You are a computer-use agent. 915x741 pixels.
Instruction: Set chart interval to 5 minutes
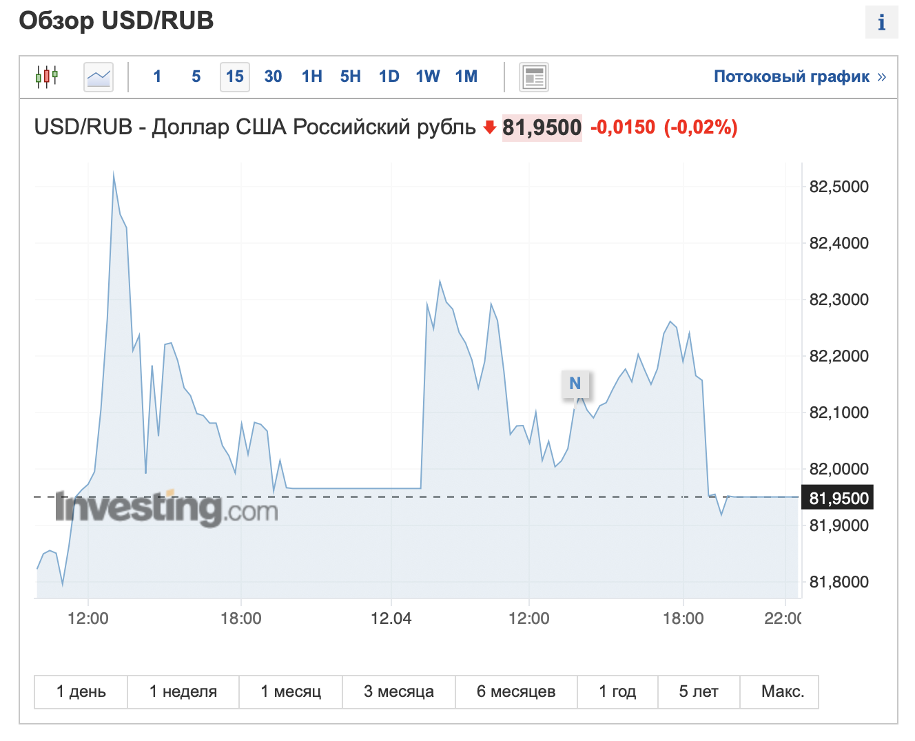point(196,76)
